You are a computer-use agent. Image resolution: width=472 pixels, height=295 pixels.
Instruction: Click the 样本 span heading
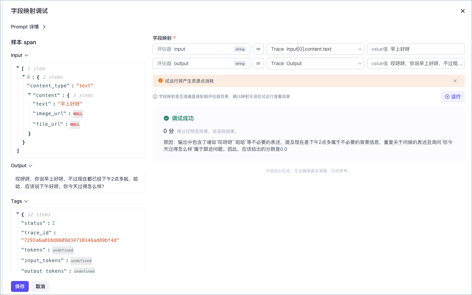(x=24, y=42)
